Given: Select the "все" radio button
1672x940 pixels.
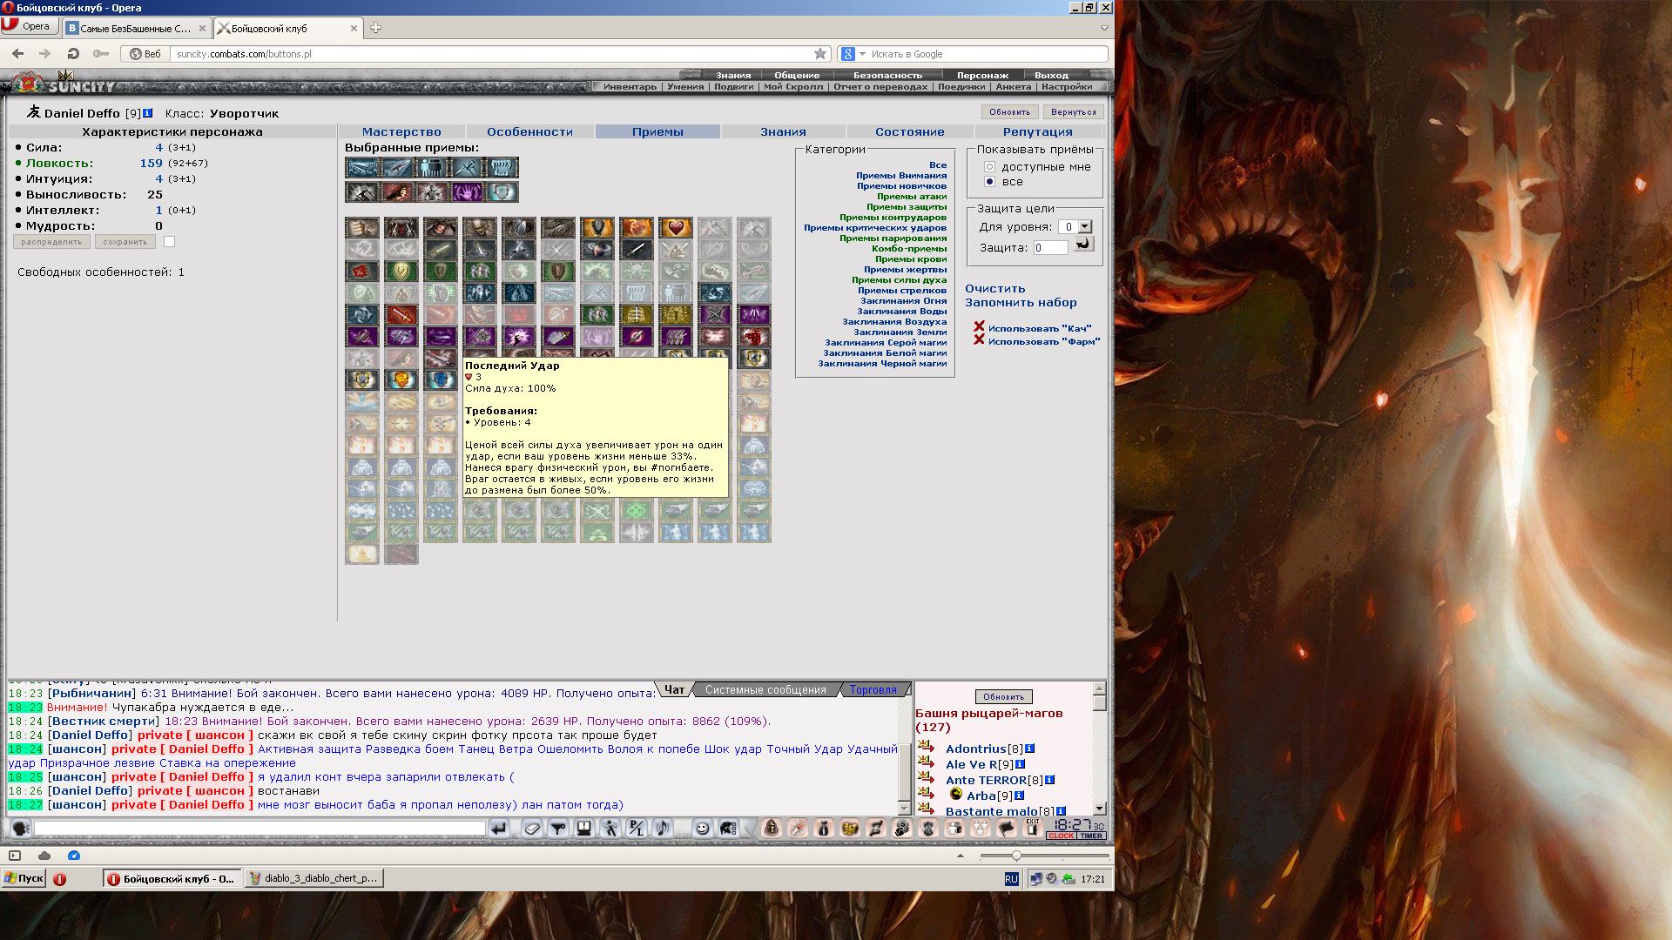Looking at the screenshot, I should 989,182.
